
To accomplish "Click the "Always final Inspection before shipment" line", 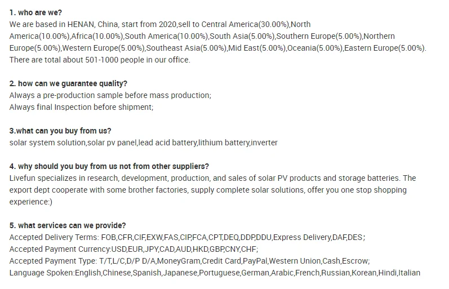I will [x=81, y=107].
